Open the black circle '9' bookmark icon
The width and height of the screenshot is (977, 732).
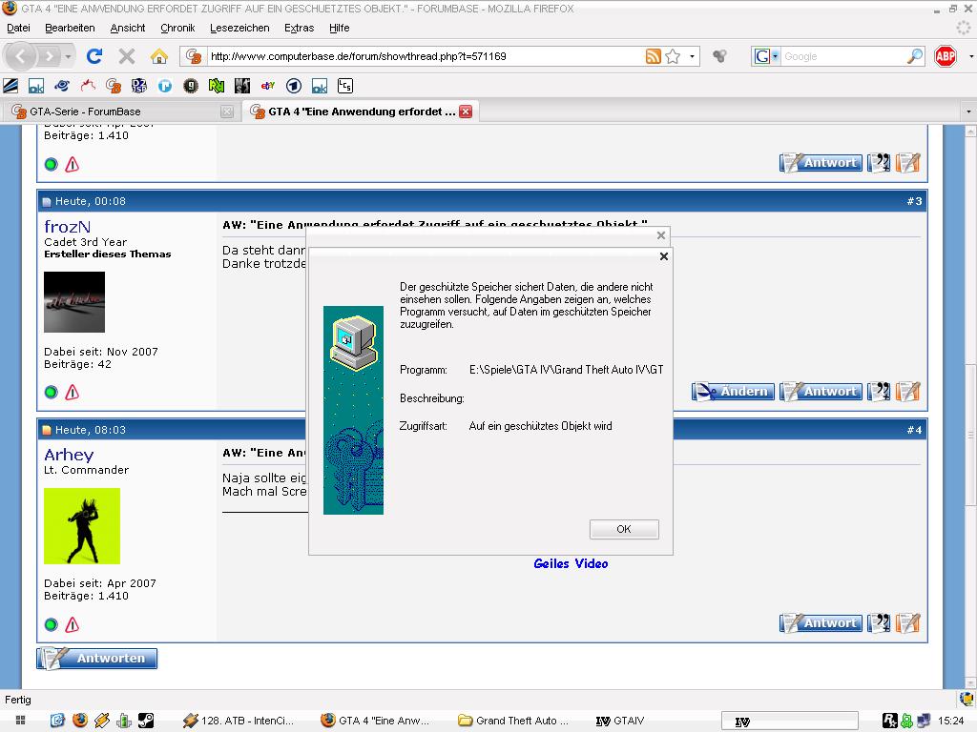(191, 86)
